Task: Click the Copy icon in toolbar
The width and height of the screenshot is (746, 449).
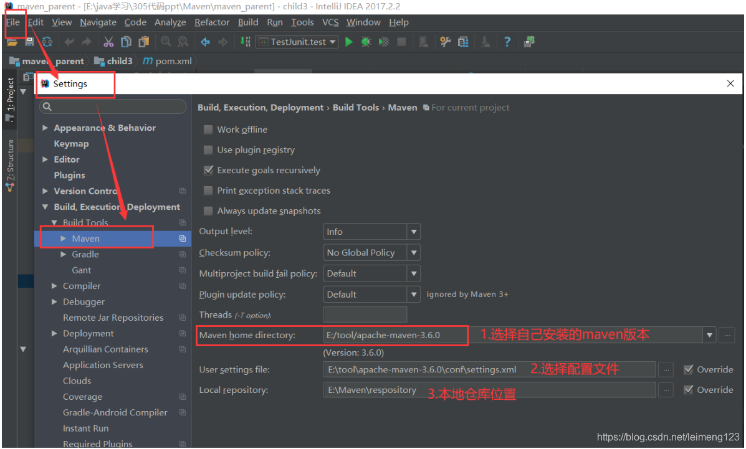Action: point(126,42)
